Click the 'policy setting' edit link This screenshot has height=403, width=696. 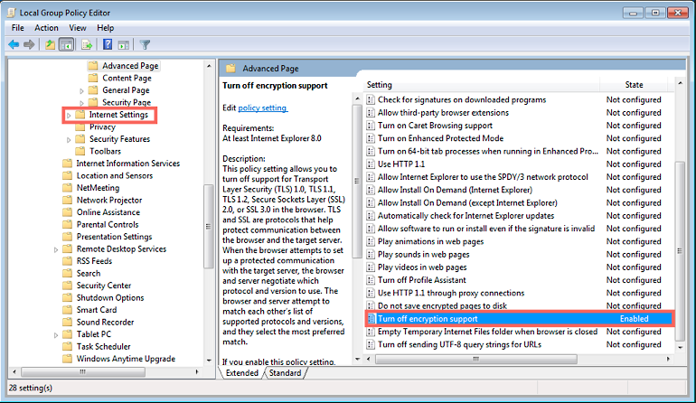pos(262,108)
